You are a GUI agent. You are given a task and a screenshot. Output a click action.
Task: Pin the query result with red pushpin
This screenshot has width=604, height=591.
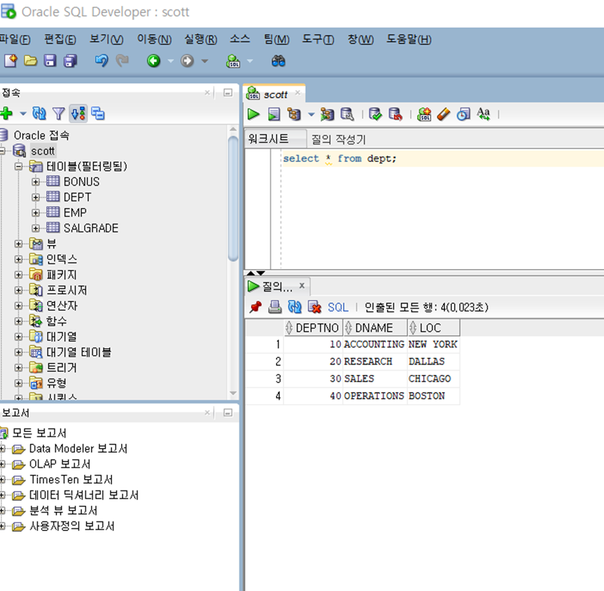(255, 307)
